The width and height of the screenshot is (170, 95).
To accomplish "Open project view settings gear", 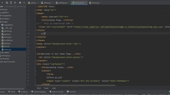I will pyautogui.click(x=20, y=3).
